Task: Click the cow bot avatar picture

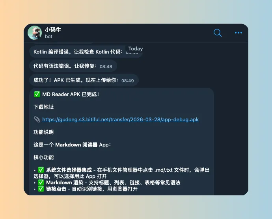Action: point(35,33)
